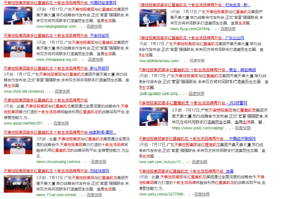Open 百度快照 for qqcjw.net result

coord(61,123)
